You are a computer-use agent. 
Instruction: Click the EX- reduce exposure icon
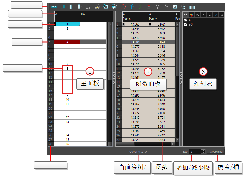pos(166,7)
